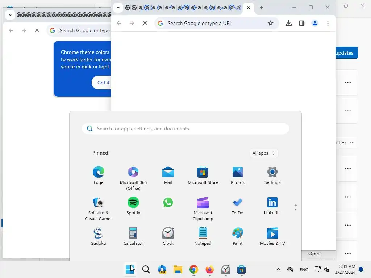The image size is (371, 278).
Task: Close the active tab in front Chrome
Action: click(x=249, y=8)
